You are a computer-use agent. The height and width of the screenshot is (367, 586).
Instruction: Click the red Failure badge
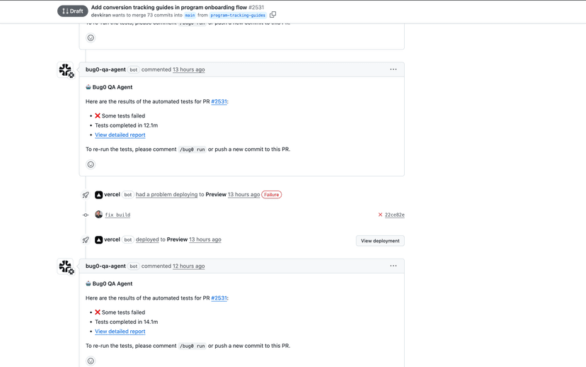click(x=271, y=195)
